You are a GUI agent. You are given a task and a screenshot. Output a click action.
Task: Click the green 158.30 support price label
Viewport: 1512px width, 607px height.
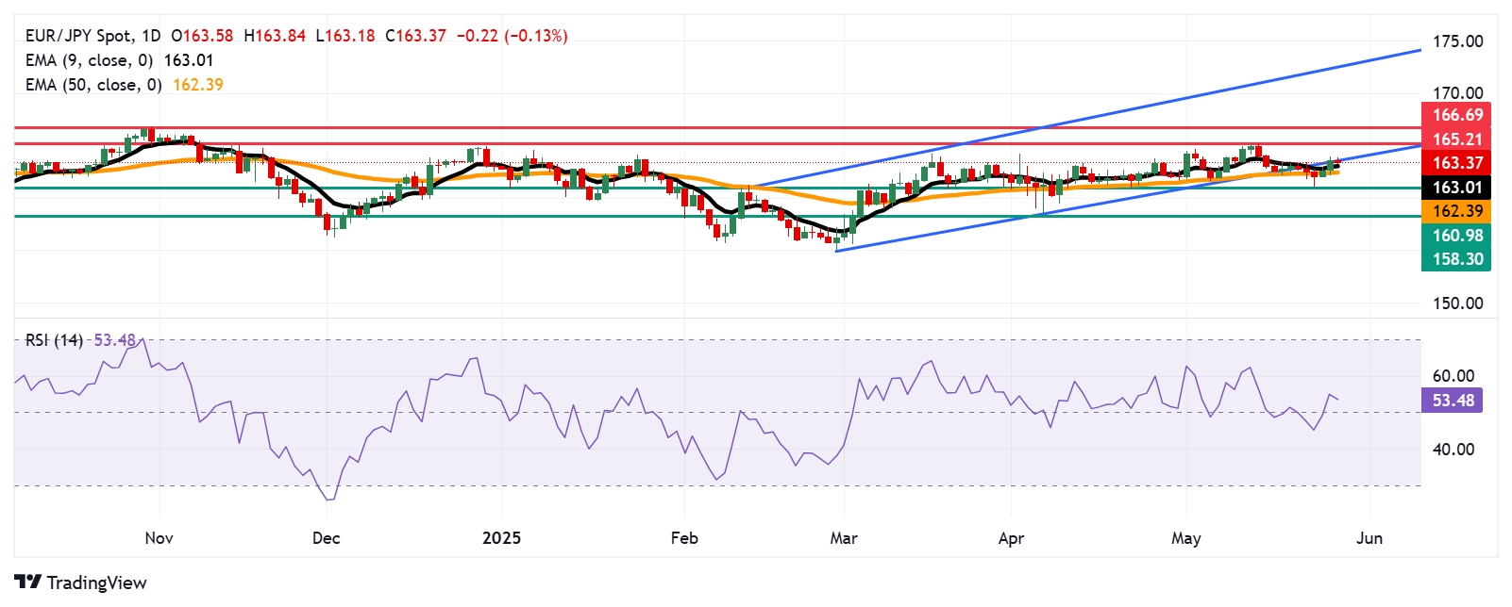pyautogui.click(x=1457, y=259)
